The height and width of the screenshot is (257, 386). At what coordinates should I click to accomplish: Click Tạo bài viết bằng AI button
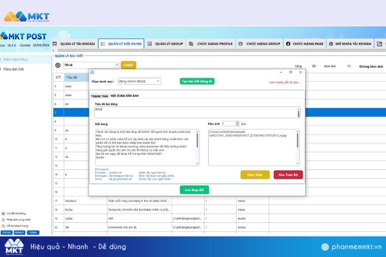(x=197, y=81)
